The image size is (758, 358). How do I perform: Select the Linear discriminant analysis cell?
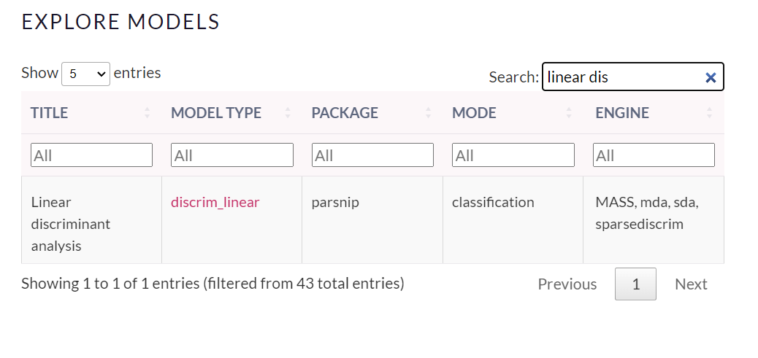71,224
